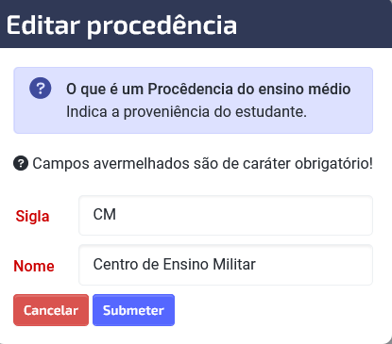Click the blue question mark help icon

pyautogui.click(x=41, y=89)
